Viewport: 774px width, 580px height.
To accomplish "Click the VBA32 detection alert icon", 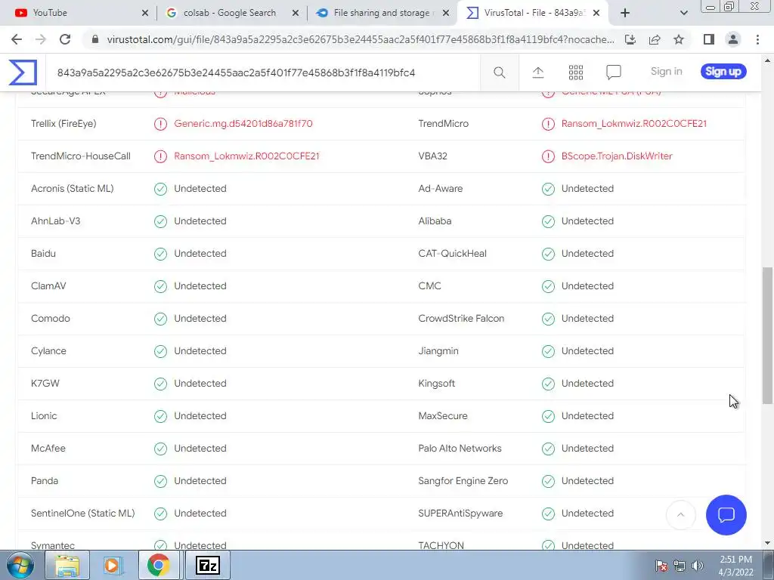I will [548, 156].
